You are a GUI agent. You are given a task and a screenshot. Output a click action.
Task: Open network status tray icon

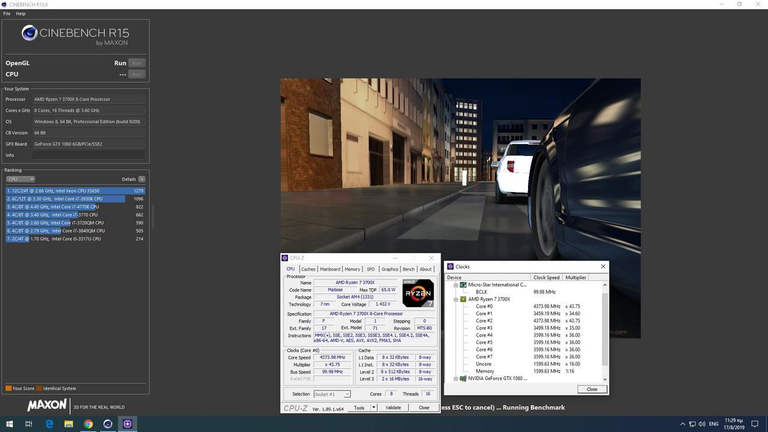click(692, 424)
